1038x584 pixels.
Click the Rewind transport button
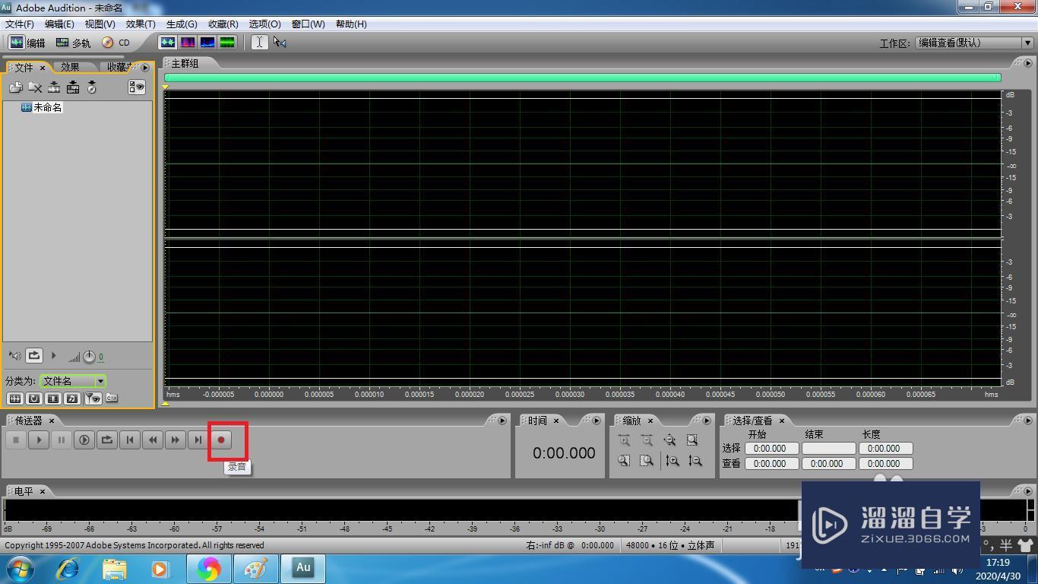tap(153, 440)
